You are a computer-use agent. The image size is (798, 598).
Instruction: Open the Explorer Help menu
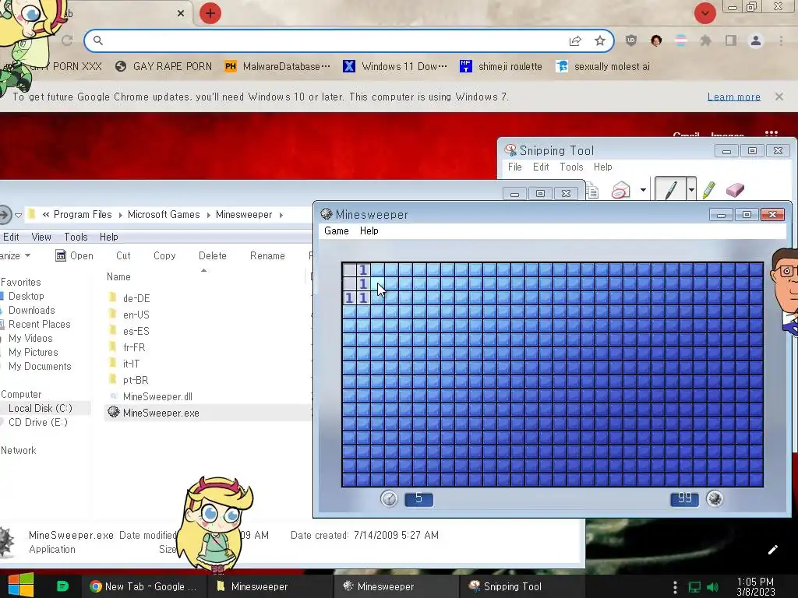(x=108, y=237)
